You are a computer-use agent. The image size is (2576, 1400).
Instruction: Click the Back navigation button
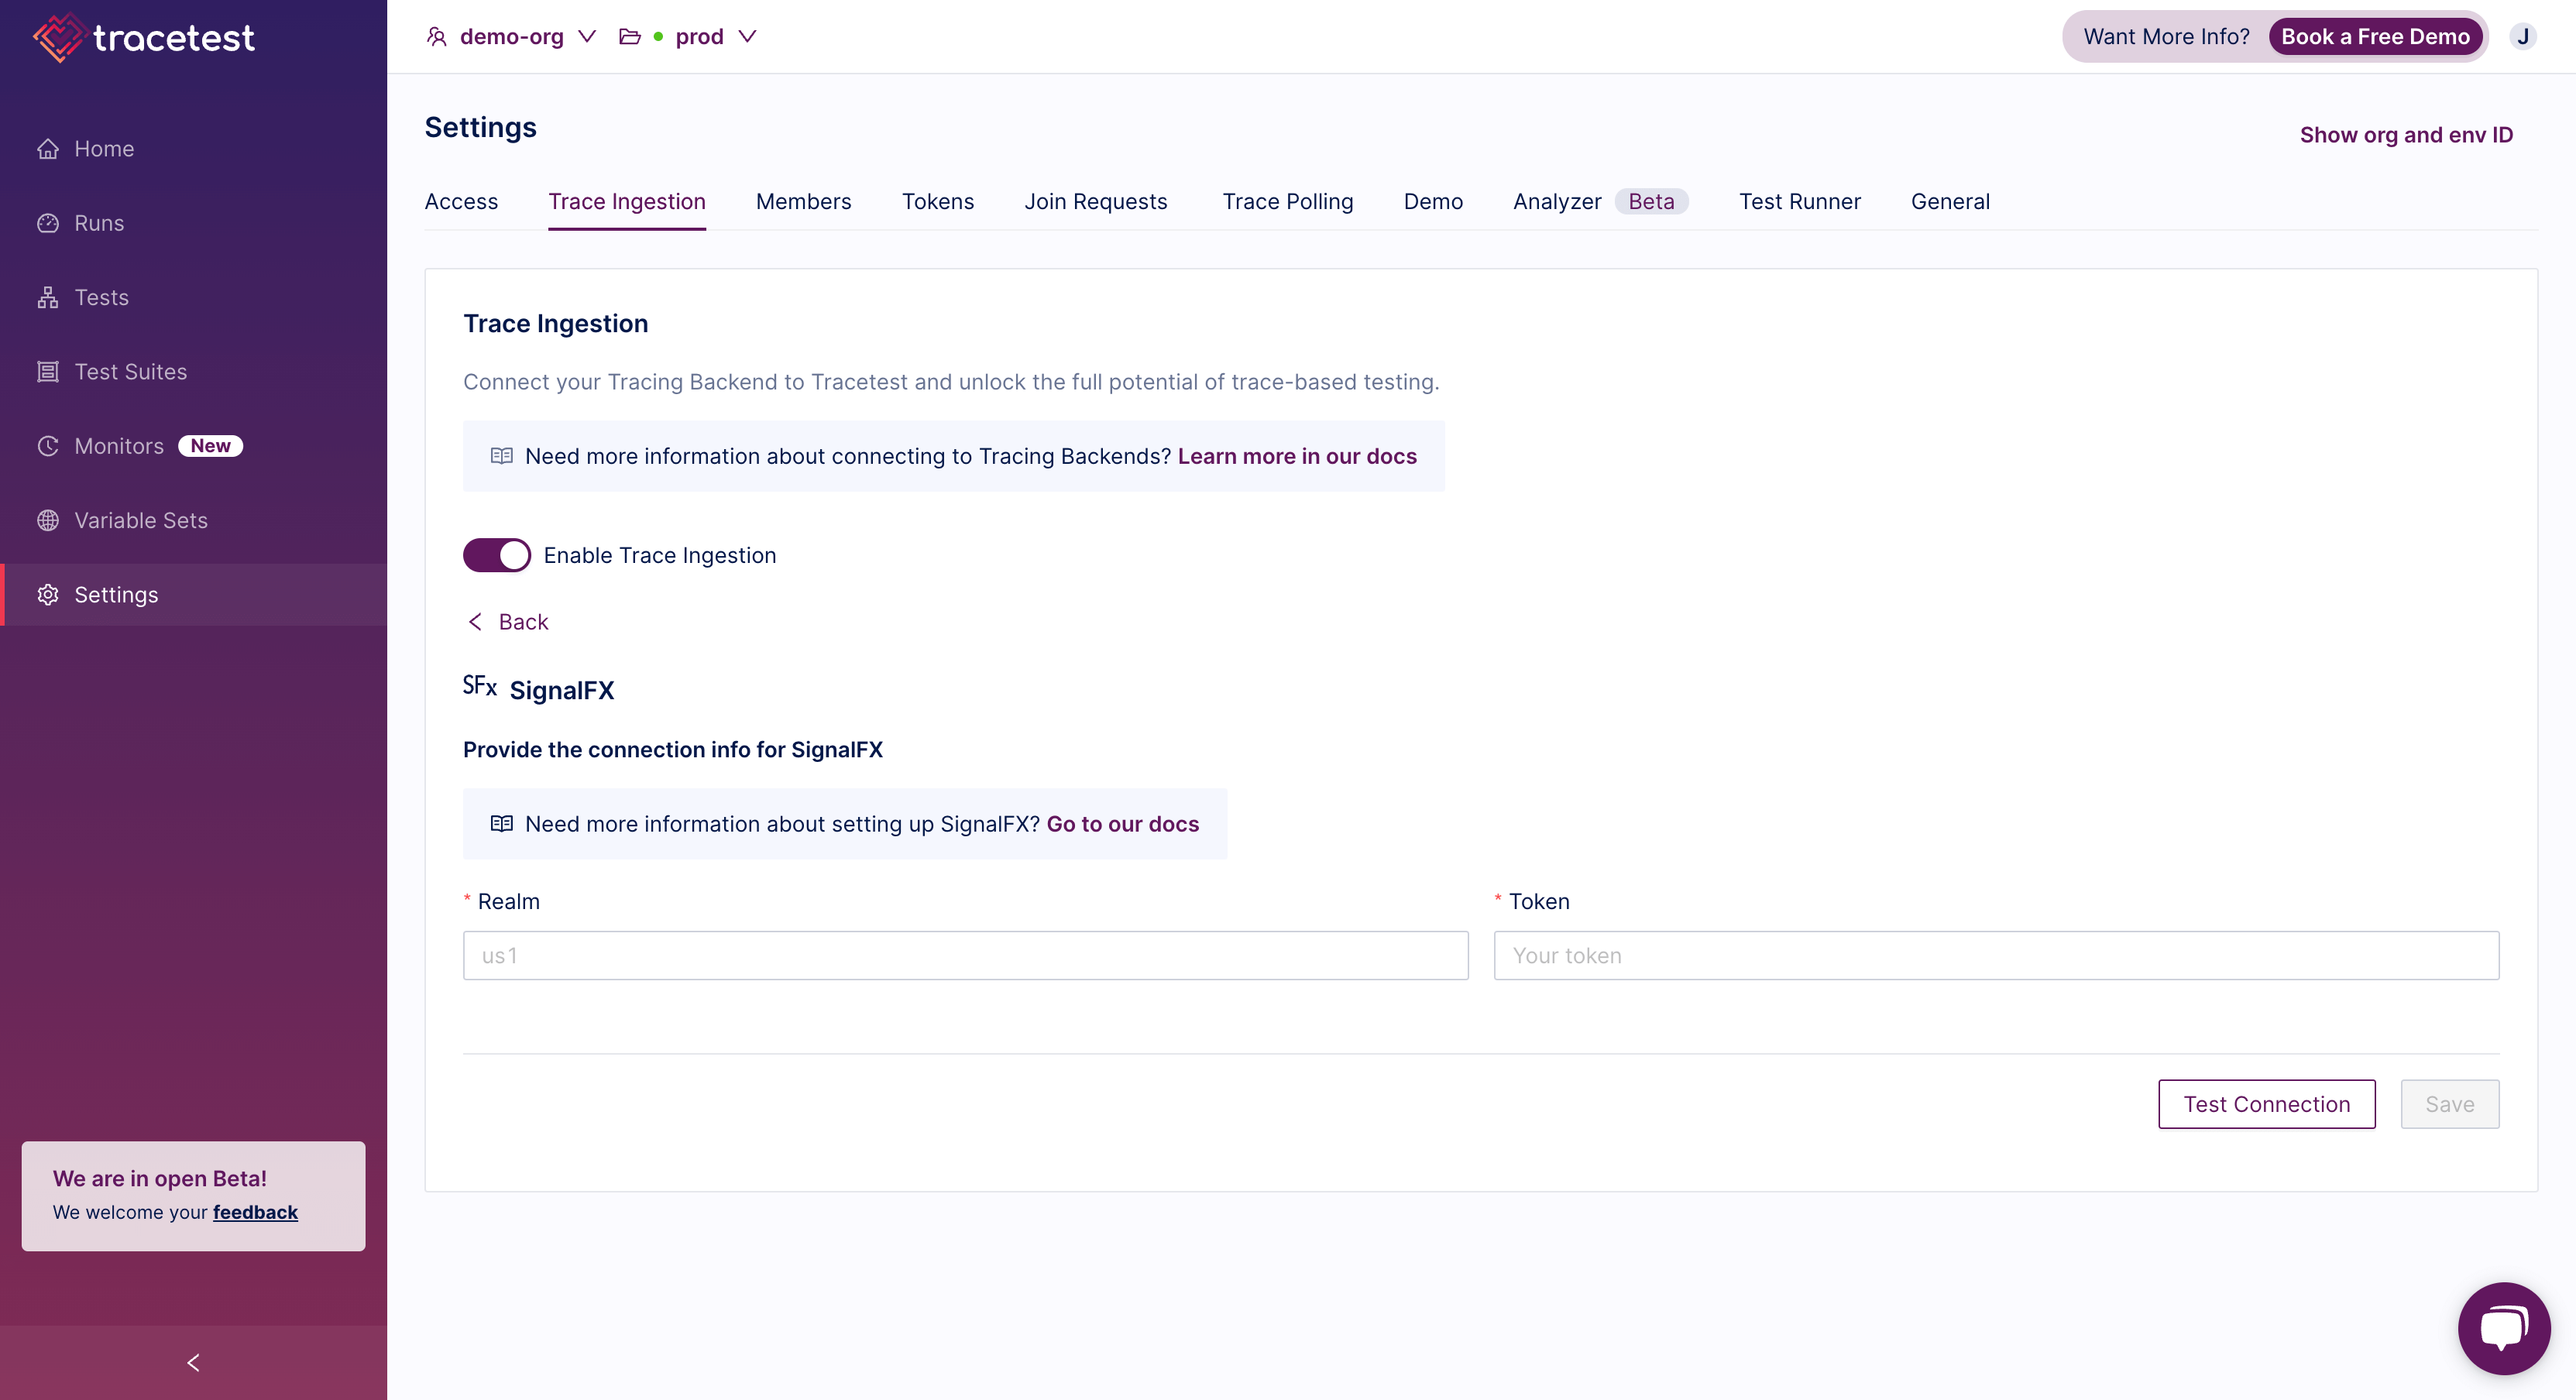[x=507, y=623]
